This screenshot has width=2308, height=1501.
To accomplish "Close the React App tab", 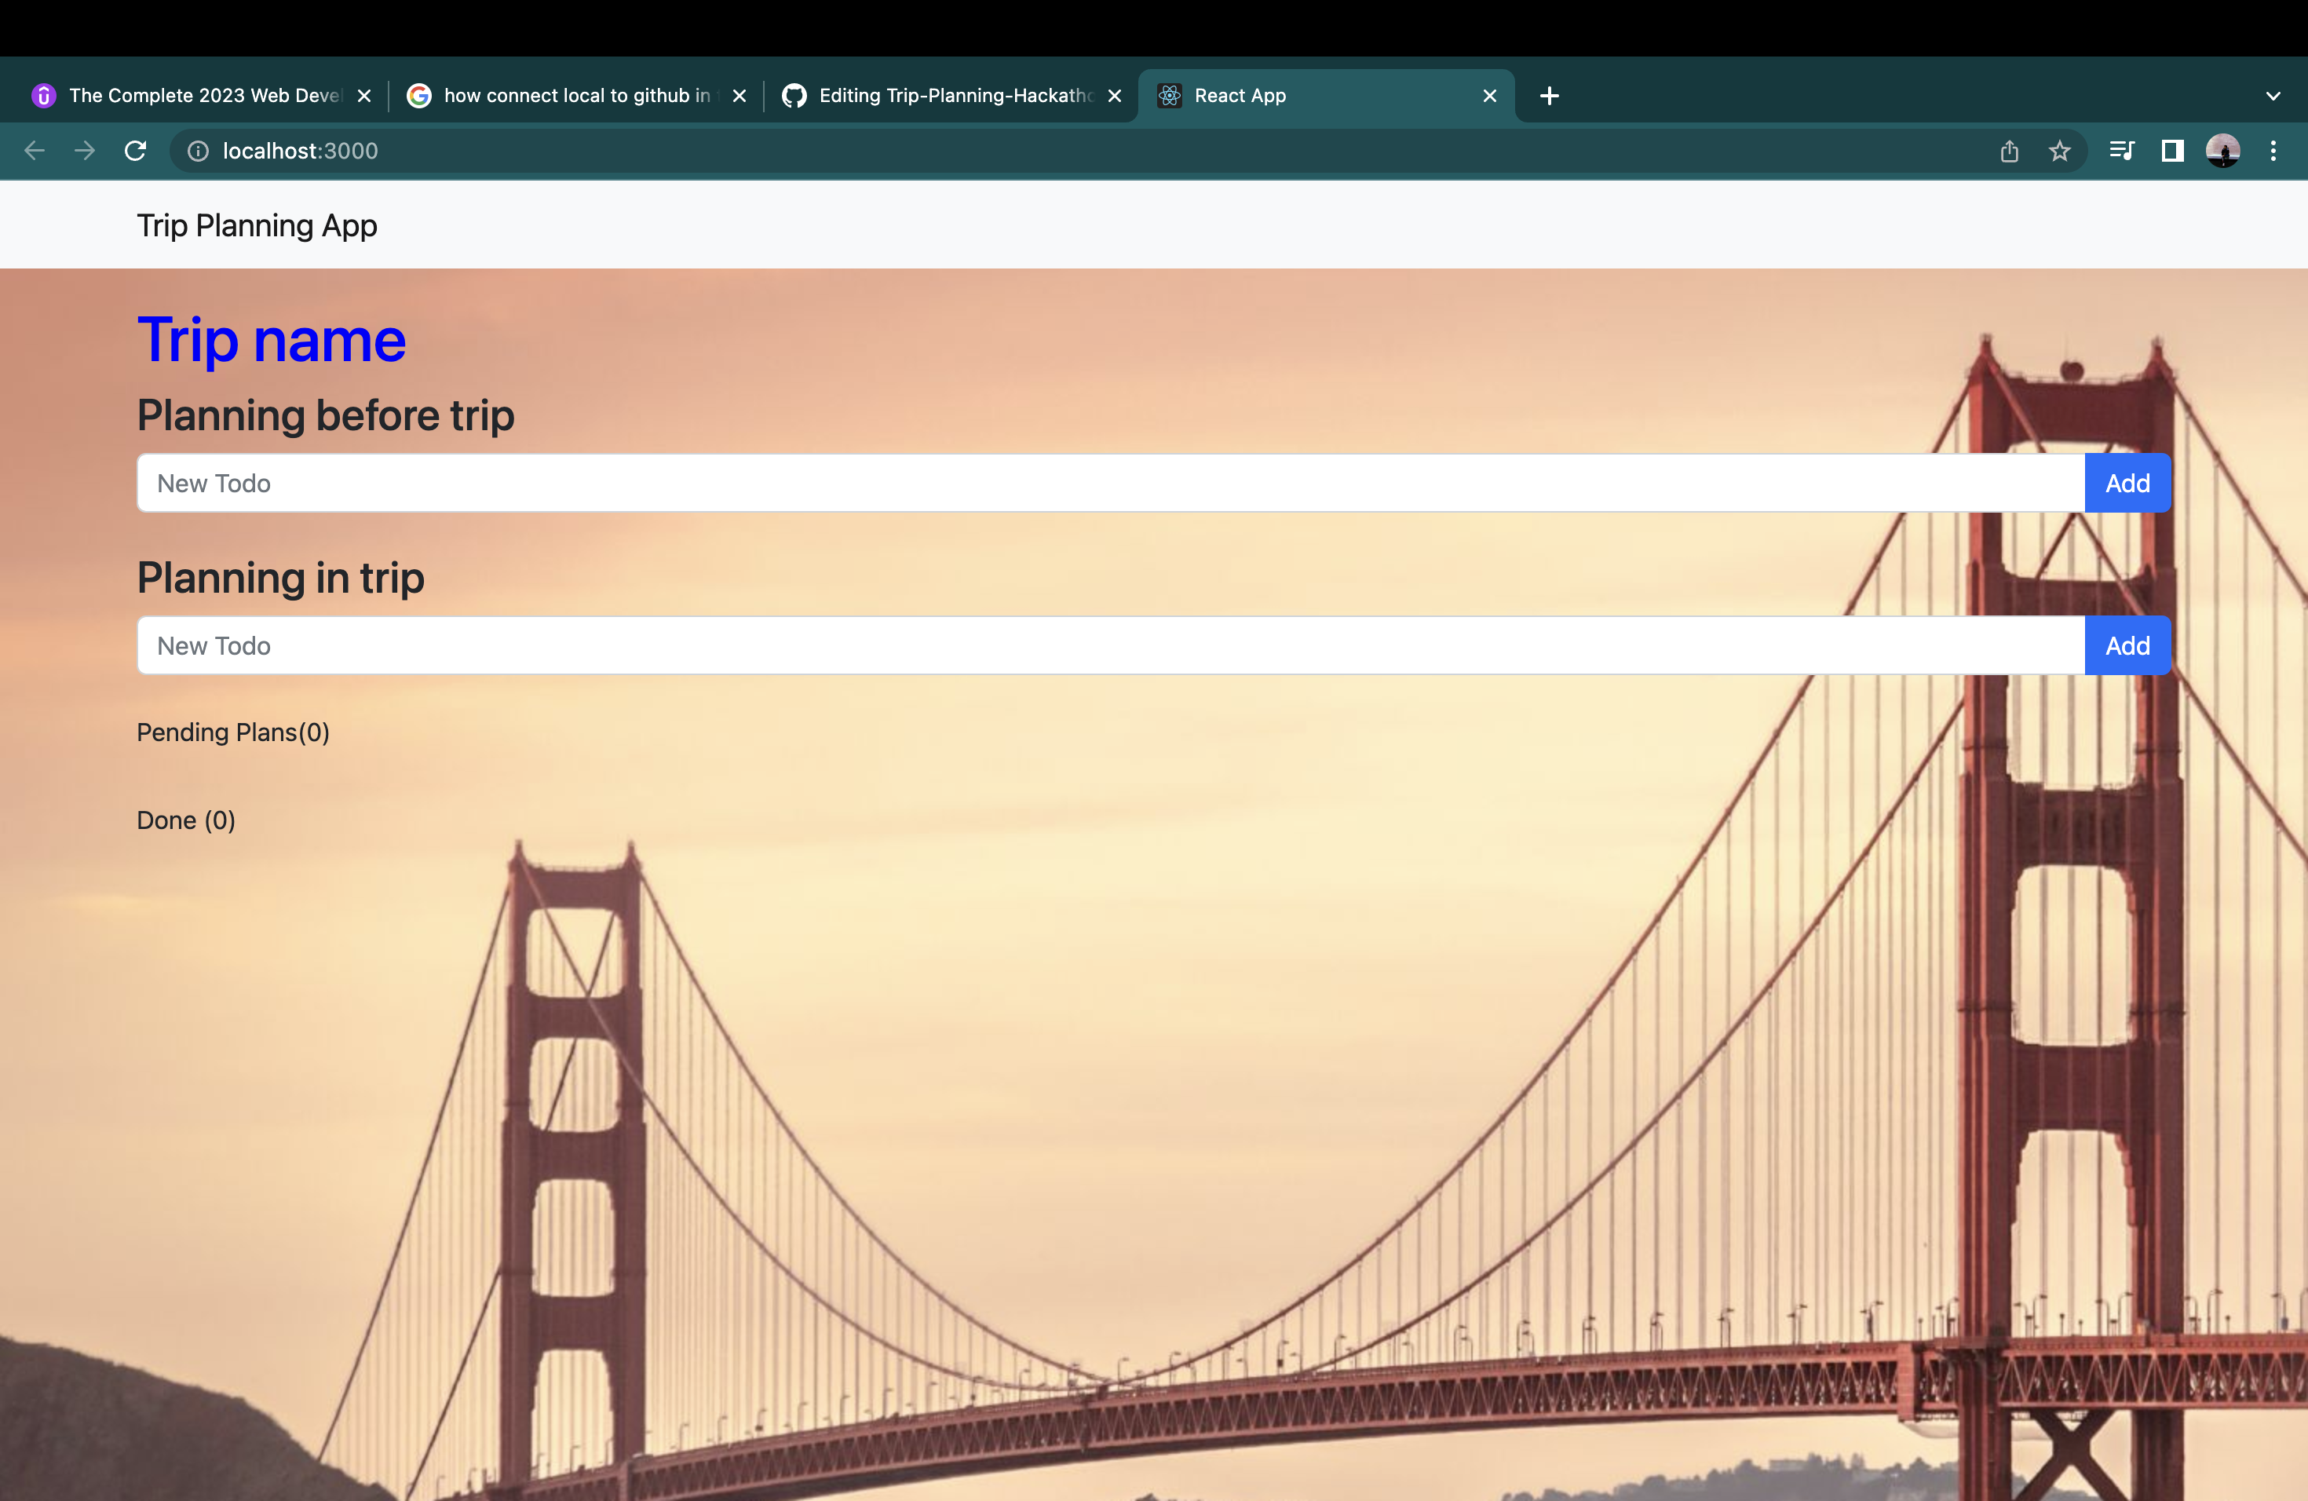I will point(1491,96).
